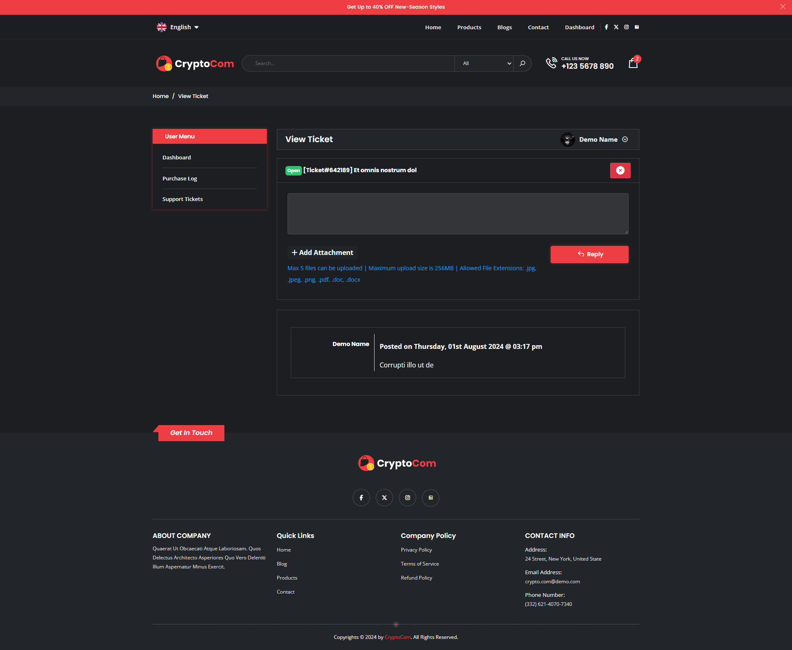Click the red Reply button
Viewport: 792px width, 650px height.
pos(589,254)
